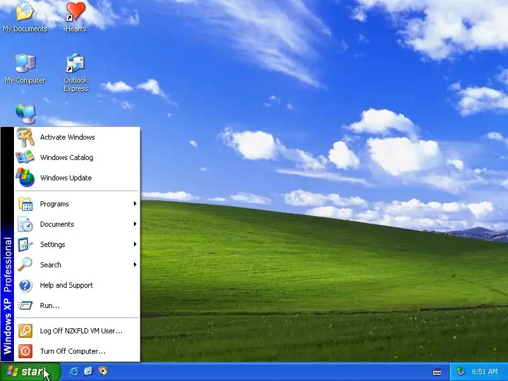Click the Log Off key icon
Screen dimensions: 508x381
(25, 331)
